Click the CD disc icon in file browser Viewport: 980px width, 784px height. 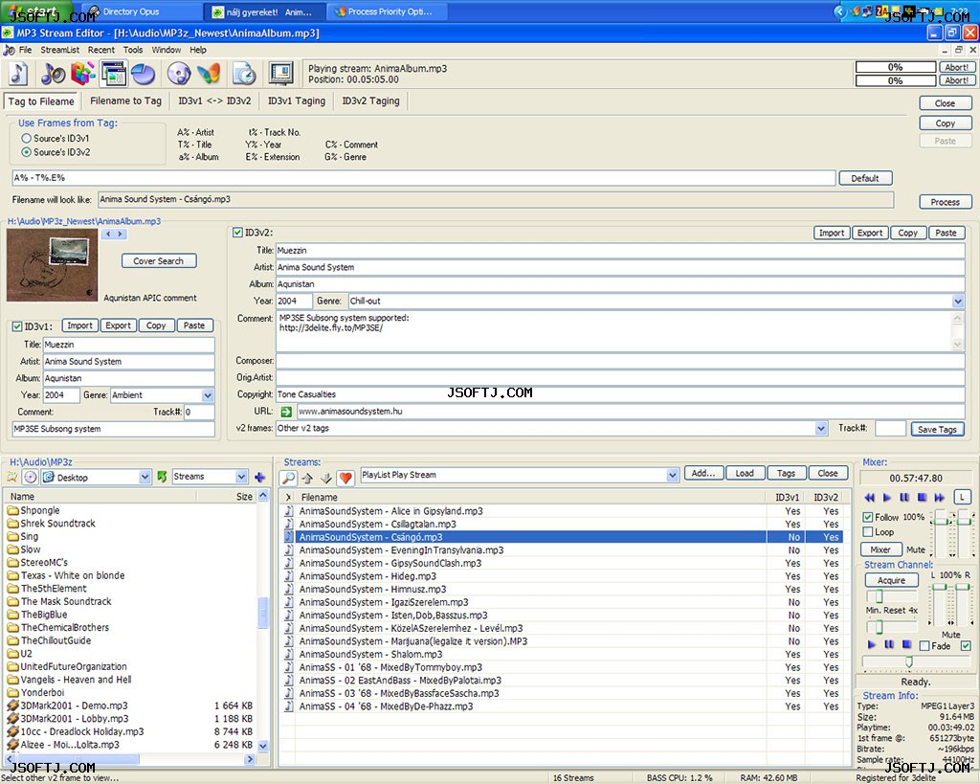30,477
